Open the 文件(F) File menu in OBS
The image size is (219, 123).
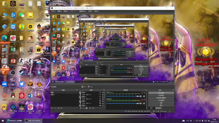(53, 11)
